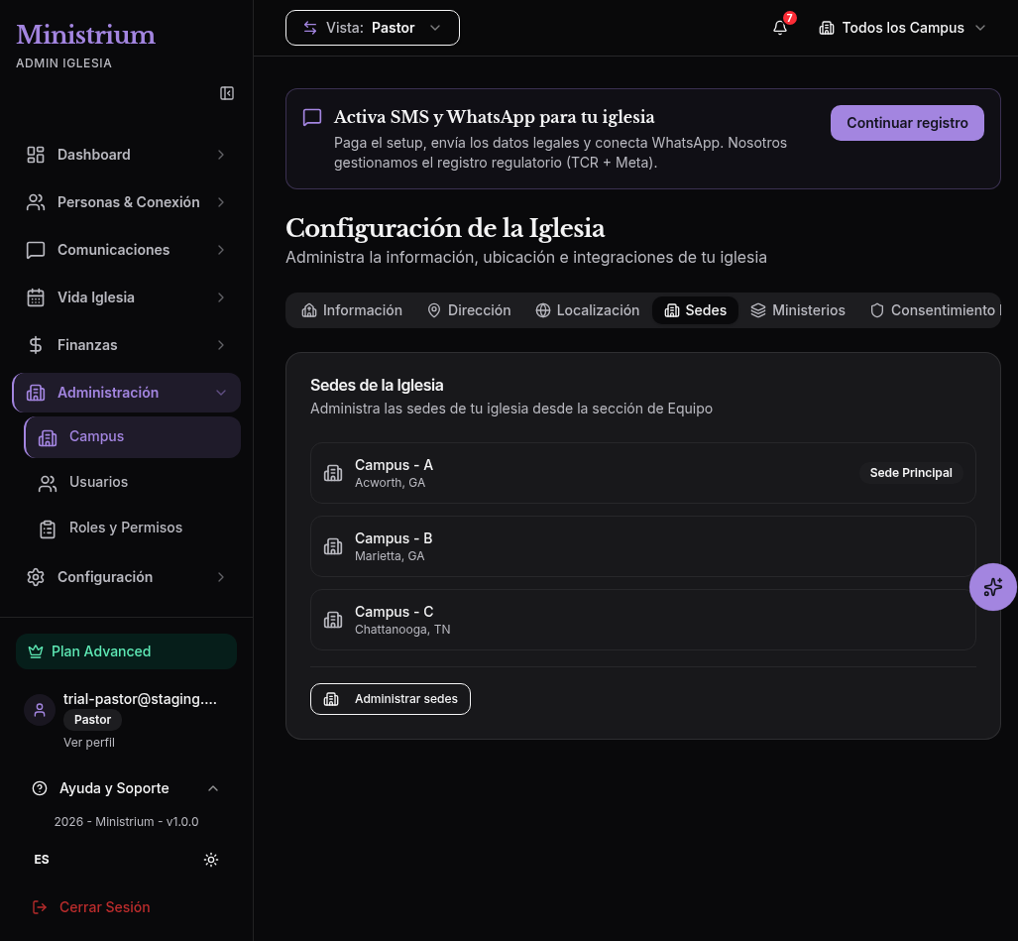Click the crown icon on Plan Advanced
1018x941 pixels.
coord(36,651)
